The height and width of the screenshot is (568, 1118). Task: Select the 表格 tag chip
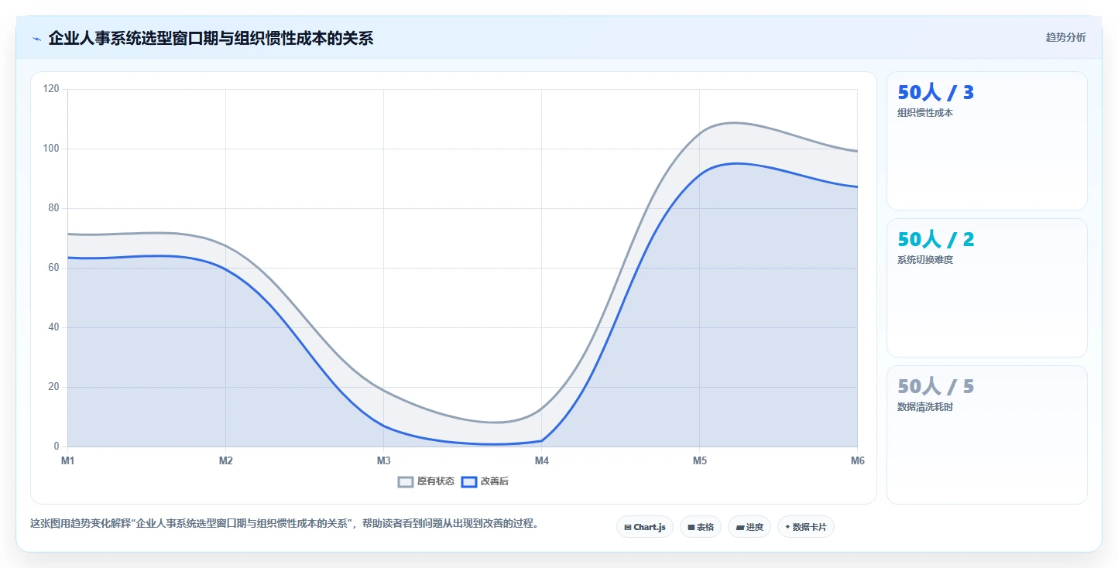(701, 527)
